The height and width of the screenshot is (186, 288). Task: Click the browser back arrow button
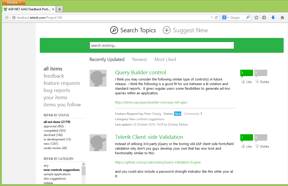[x=7, y=18]
